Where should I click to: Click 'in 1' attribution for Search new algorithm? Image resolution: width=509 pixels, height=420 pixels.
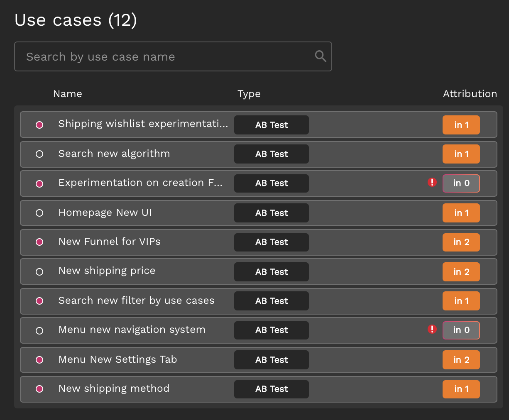click(461, 154)
